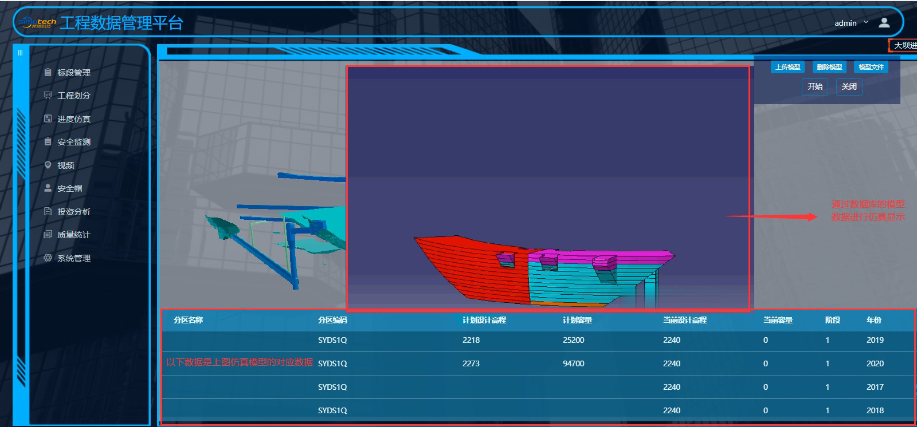
Task: Open 投资分析 from the sidebar
Action: pyautogui.click(x=73, y=211)
